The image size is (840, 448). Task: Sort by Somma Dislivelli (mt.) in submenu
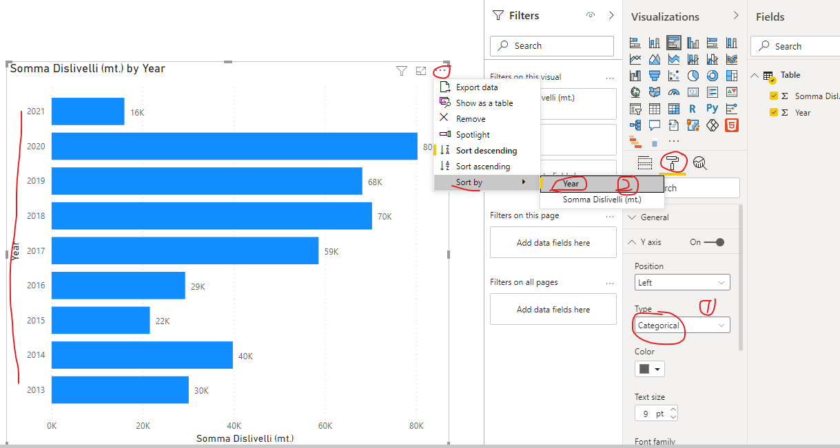pos(602,200)
